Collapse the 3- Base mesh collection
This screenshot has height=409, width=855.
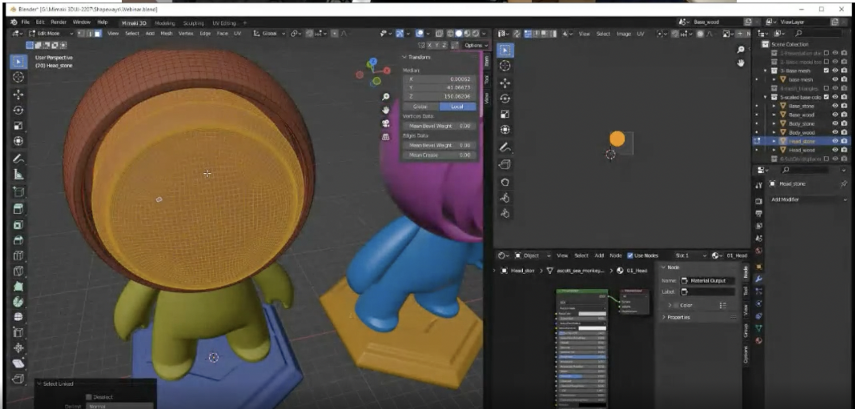[x=766, y=71]
